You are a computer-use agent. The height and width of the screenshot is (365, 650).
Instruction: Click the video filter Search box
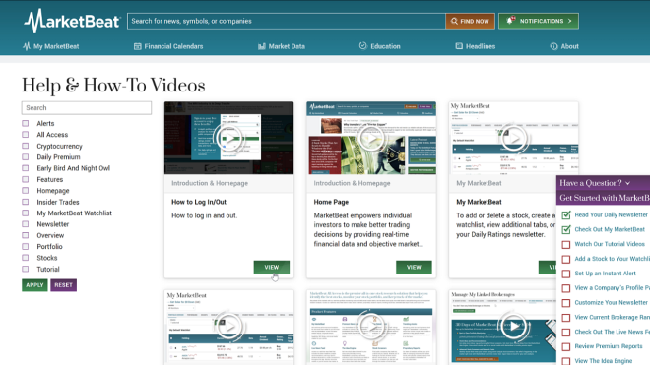[x=87, y=107]
